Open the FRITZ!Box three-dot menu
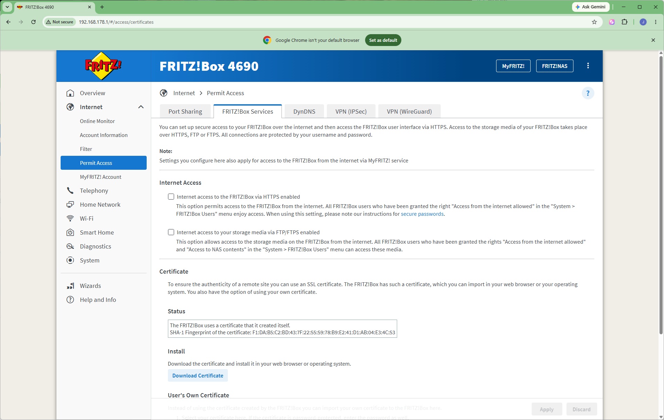 (x=588, y=66)
